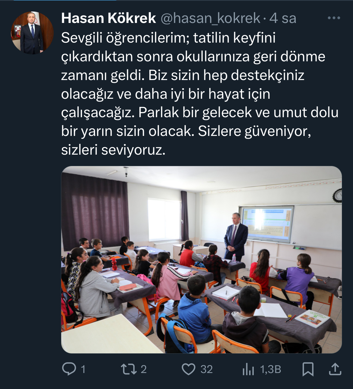This screenshot has width=353, height=389.
Task: Click the view count '1,3B'
Action: [270, 369]
